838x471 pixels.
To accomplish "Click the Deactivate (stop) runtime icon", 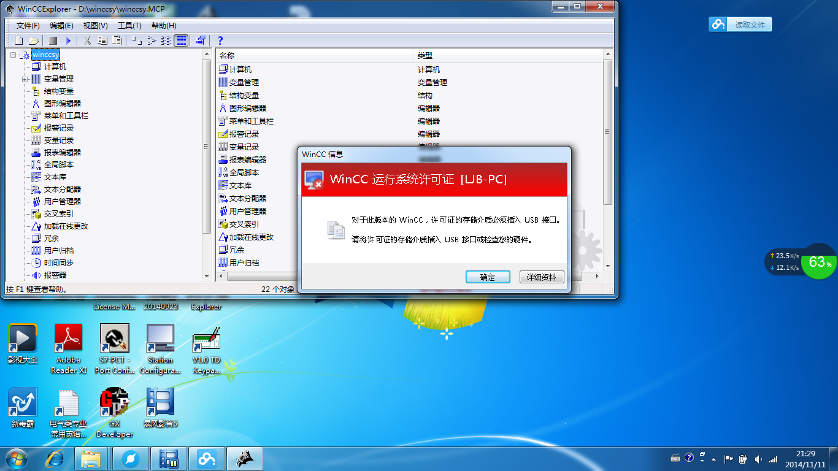I will tap(53, 40).
